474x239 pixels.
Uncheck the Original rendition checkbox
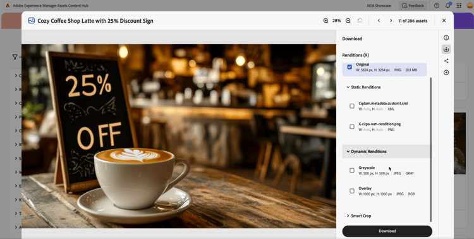349,67
